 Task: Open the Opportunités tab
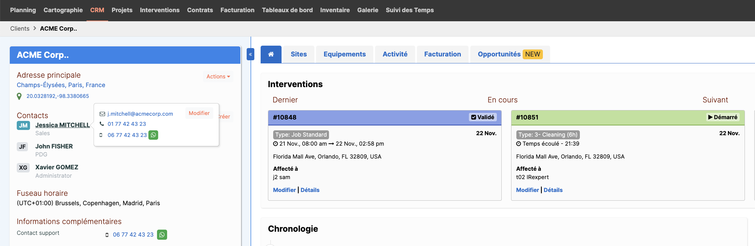point(510,54)
